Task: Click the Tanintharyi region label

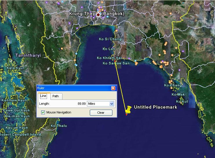Action: (x=28, y=55)
